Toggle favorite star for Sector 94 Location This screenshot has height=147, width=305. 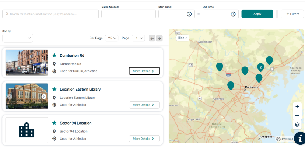(54, 123)
